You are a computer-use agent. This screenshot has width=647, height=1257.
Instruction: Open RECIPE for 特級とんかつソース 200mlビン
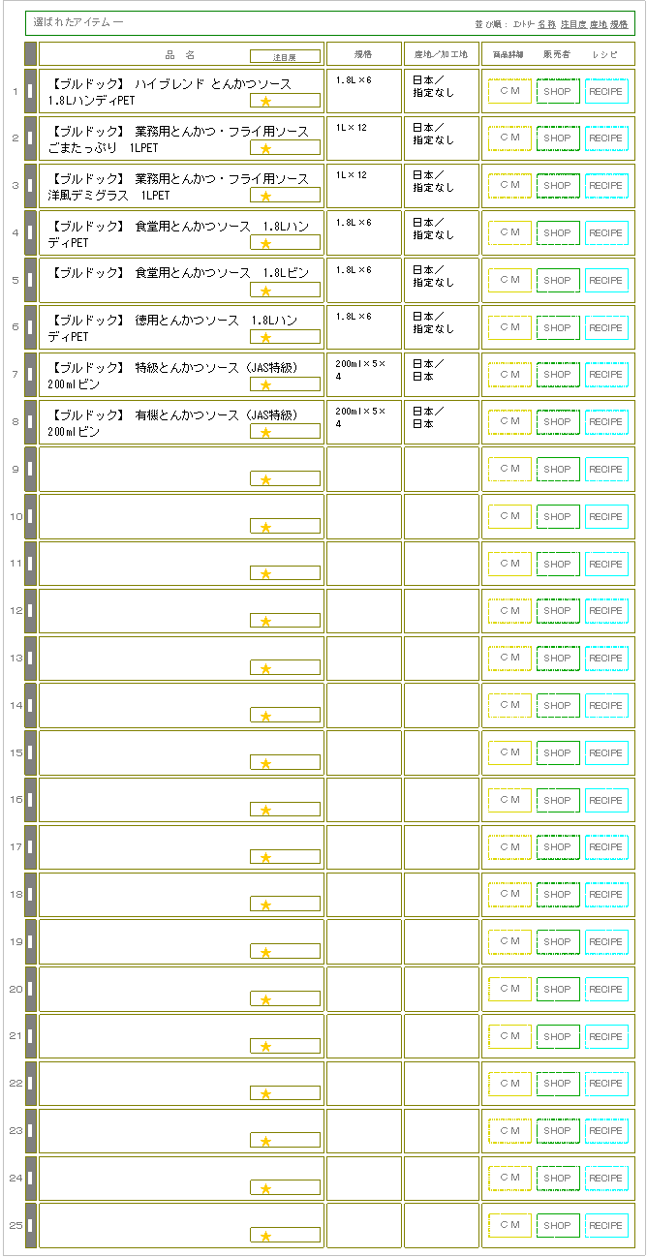coord(606,375)
